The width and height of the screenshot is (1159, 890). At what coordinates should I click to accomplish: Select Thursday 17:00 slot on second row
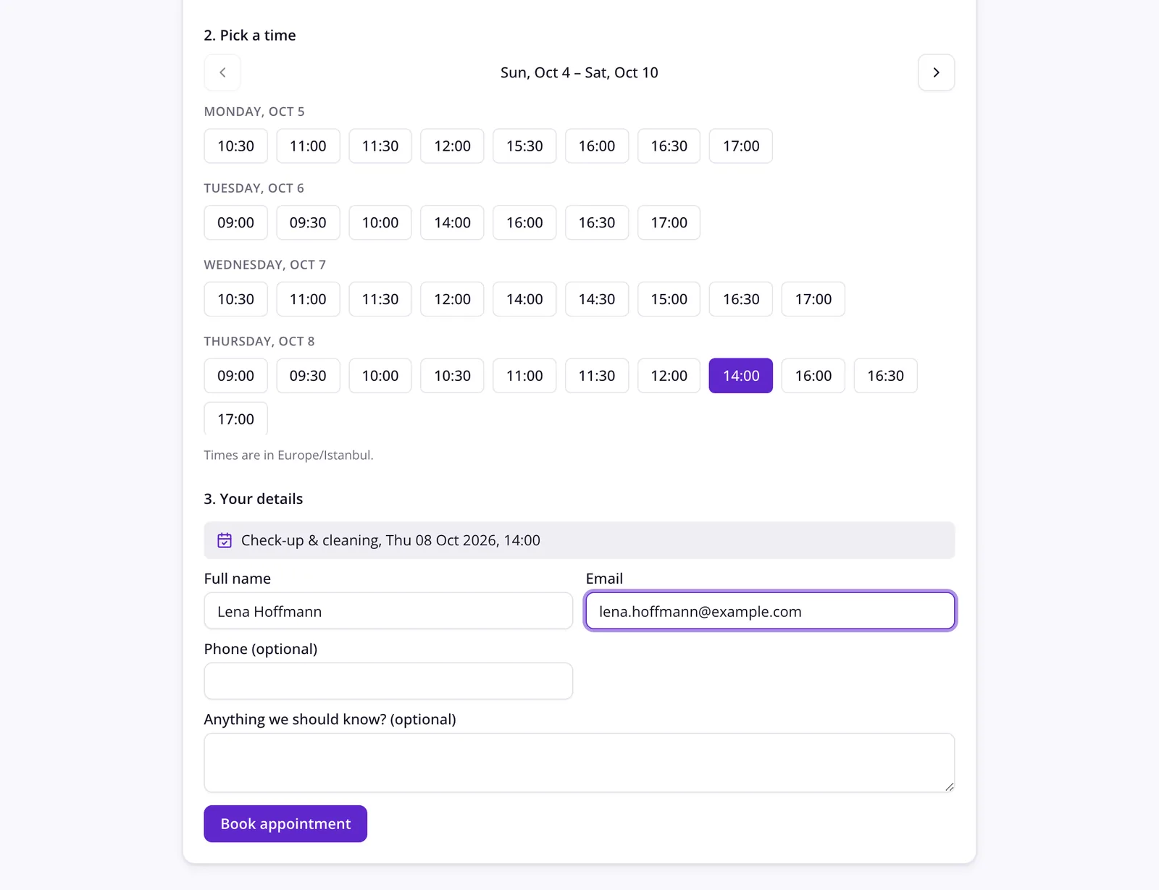(x=235, y=419)
